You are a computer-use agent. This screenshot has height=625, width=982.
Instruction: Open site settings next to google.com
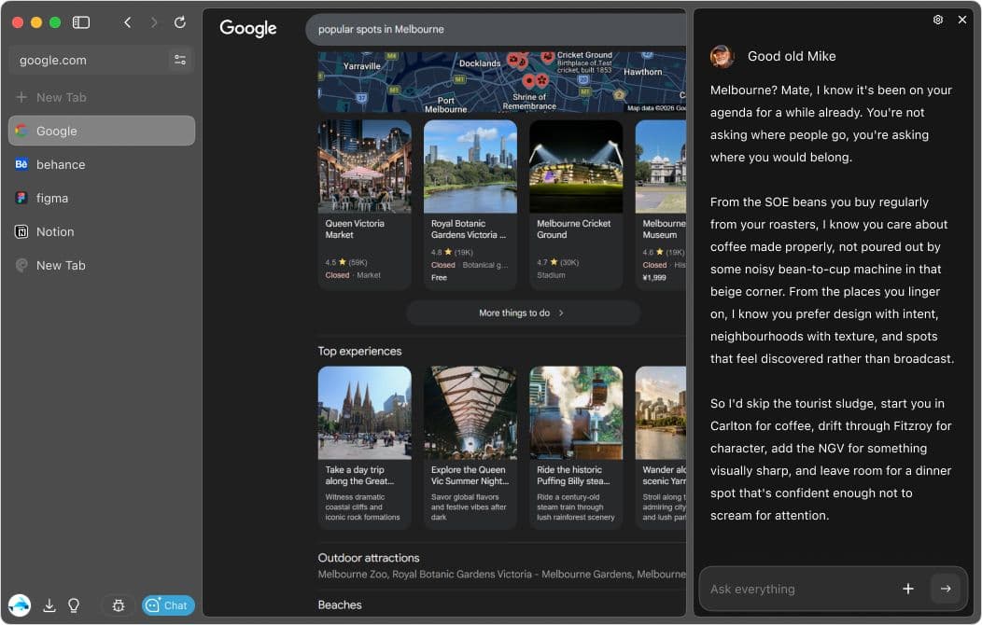179,60
